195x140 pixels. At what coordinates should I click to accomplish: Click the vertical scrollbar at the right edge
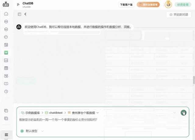pyautogui.click(x=194, y=80)
